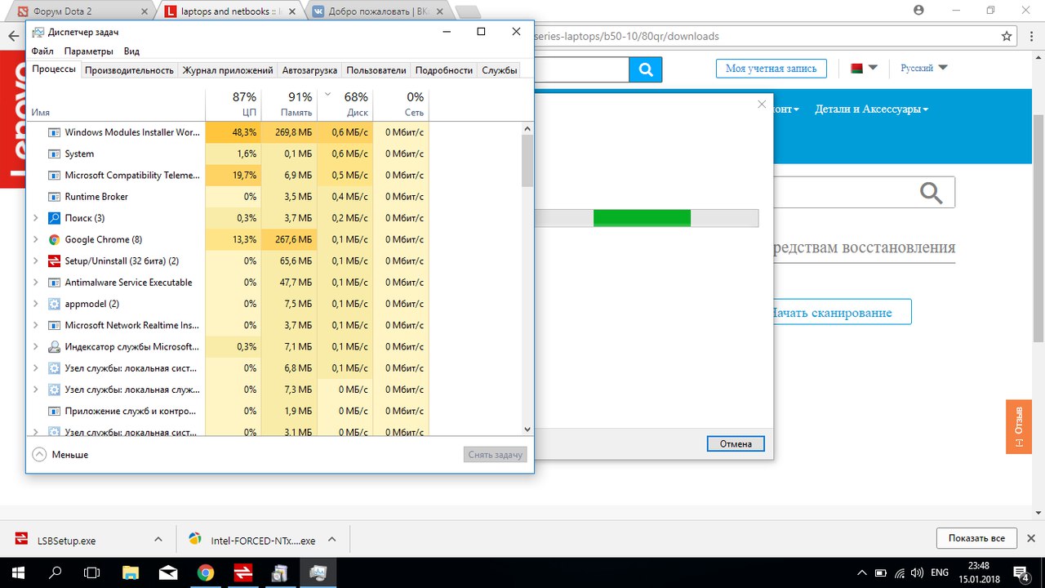Image resolution: width=1045 pixels, height=588 pixels.
Task: Expand the Поиск (3) process group
Action: click(x=35, y=218)
